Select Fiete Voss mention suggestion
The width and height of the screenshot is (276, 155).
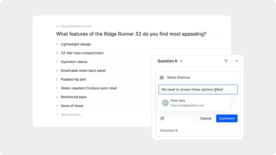click(x=194, y=103)
